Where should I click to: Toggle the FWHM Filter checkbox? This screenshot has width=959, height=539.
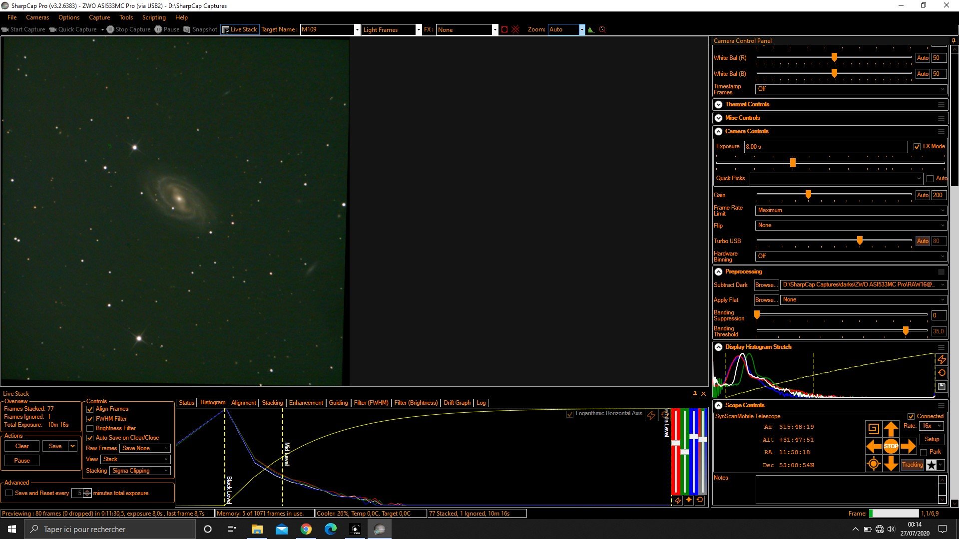pyautogui.click(x=90, y=419)
